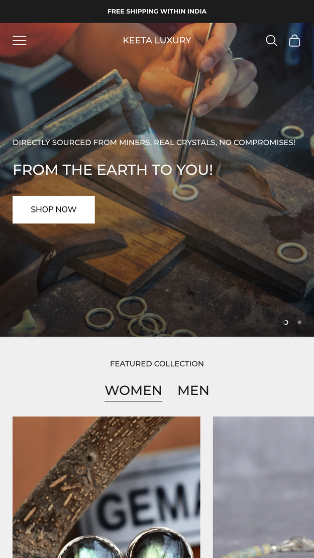Image resolution: width=314 pixels, height=558 pixels.
Task: Click the white ring under the tweezers
Action: pyautogui.click(x=185, y=192)
